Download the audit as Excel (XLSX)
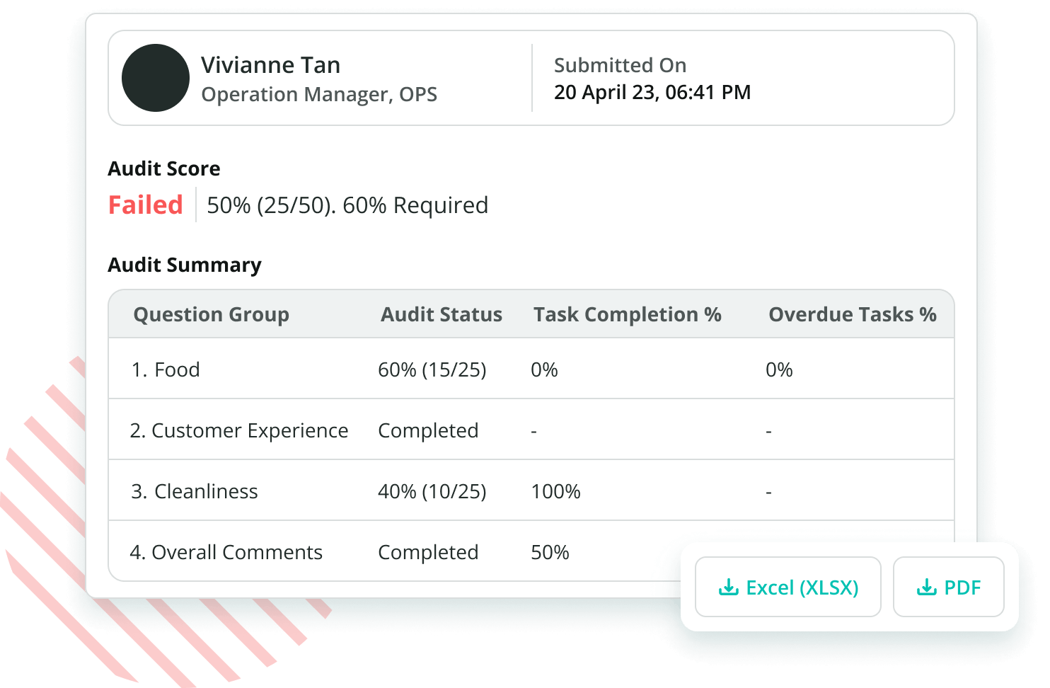The height and width of the screenshot is (688, 1050). 787,587
